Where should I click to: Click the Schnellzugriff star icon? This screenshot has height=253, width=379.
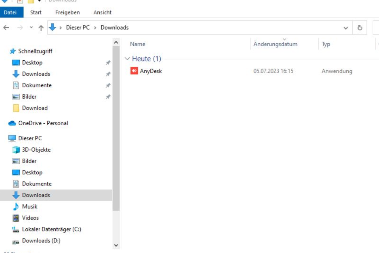coord(13,51)
